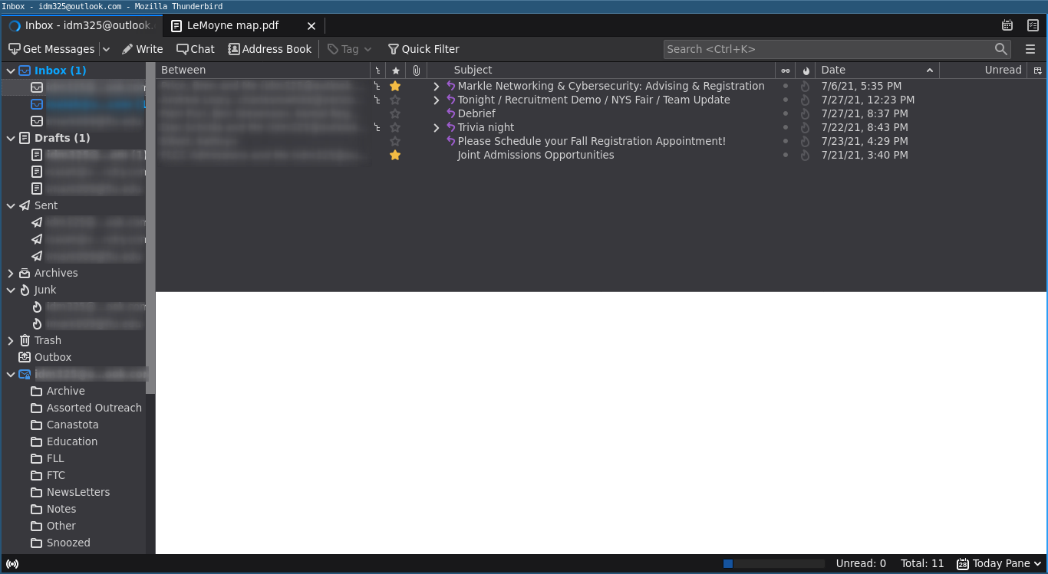This screenshot has width=1048, height=574.
Task: Star the Tonight / Recruitment Demo message
Action: click(395, 100)
